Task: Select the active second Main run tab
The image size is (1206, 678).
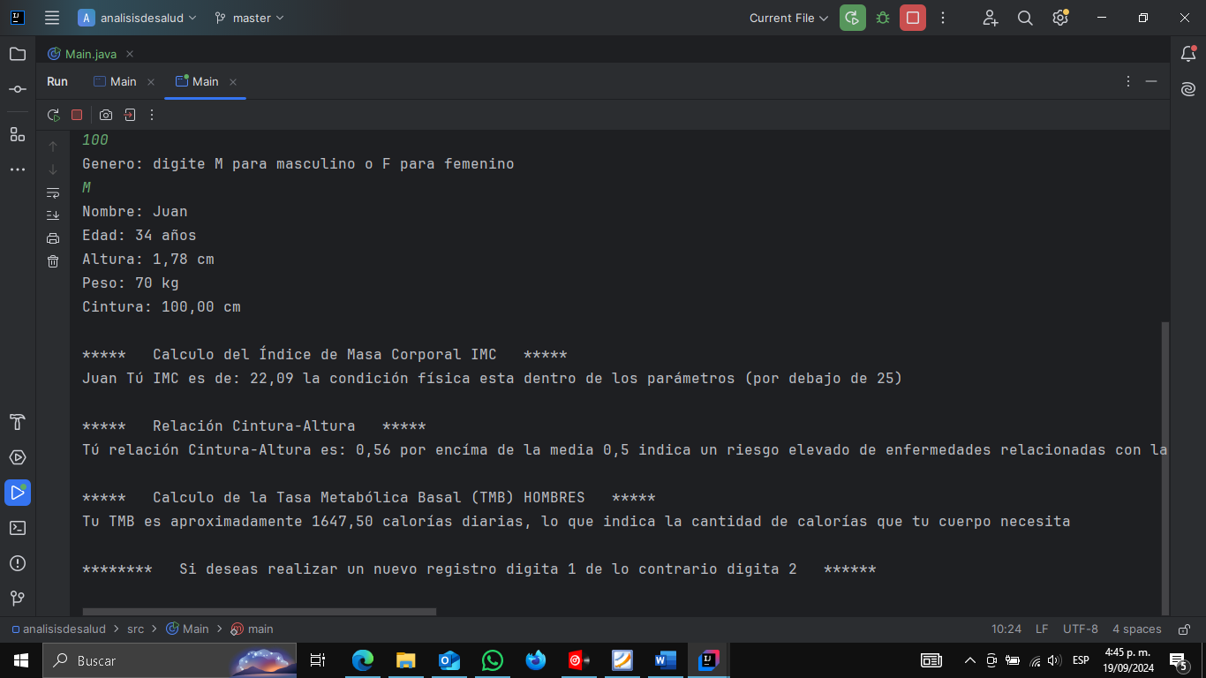Action: coord(197,81)
